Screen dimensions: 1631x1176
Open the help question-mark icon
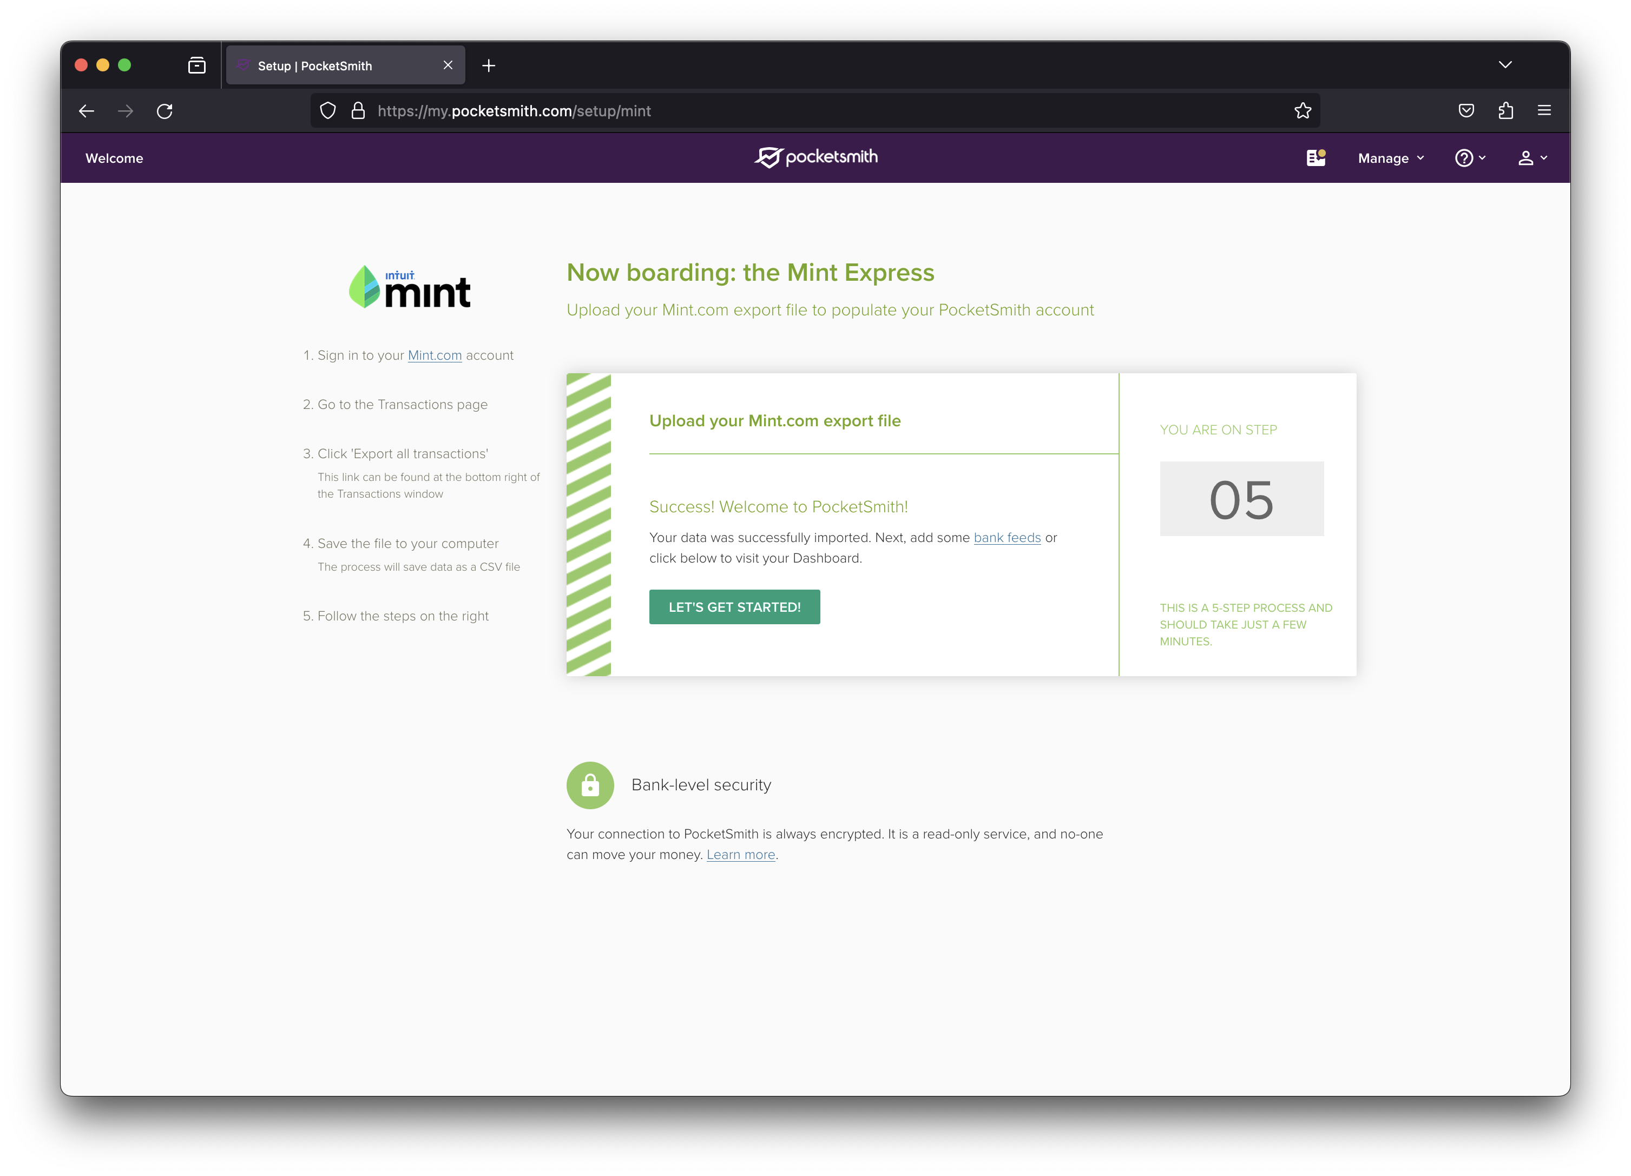[1464, 157]
